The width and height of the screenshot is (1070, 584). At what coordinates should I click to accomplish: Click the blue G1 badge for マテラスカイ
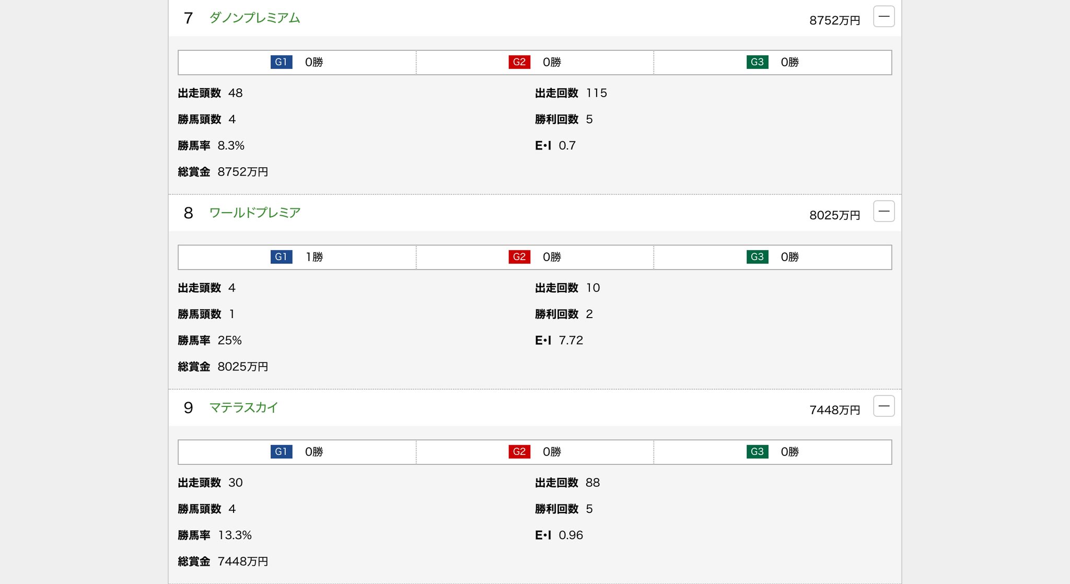point(281,452)
